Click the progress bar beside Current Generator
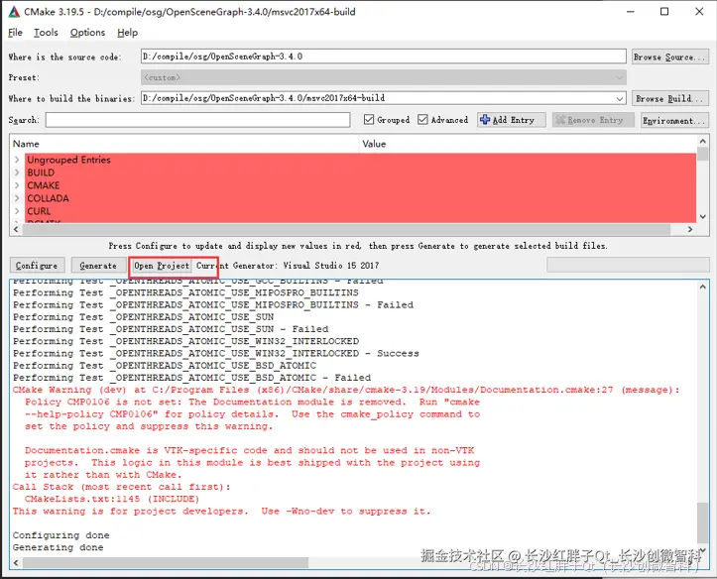 628,265
